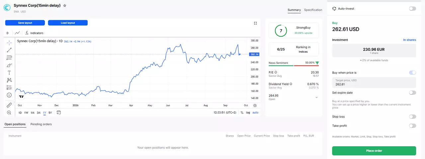The width and height of the screenshot is (425, 159).
Task: Enable the Set expire date switch
Action: [x=412, y=93]
